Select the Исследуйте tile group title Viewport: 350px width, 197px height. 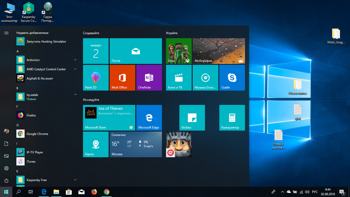point(91,100)
